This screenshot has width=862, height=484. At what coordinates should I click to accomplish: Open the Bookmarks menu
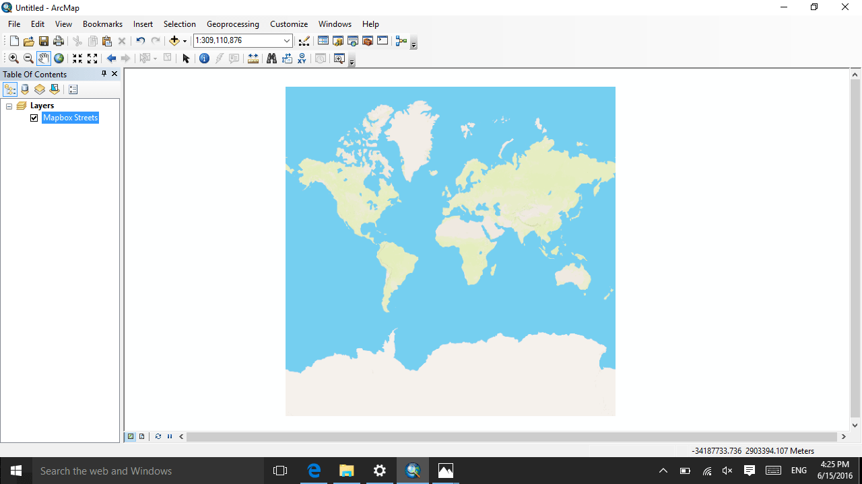102,24
